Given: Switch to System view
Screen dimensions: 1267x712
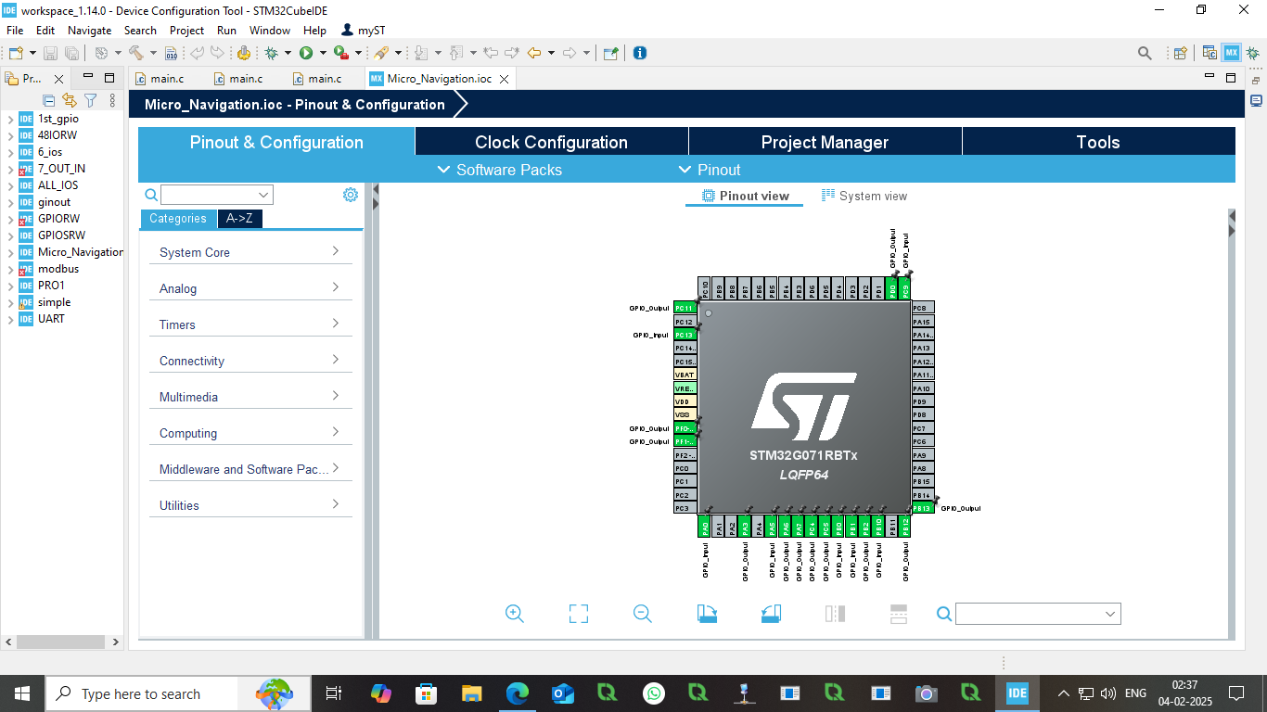Looking at the screenshot, I should point(864,196).
